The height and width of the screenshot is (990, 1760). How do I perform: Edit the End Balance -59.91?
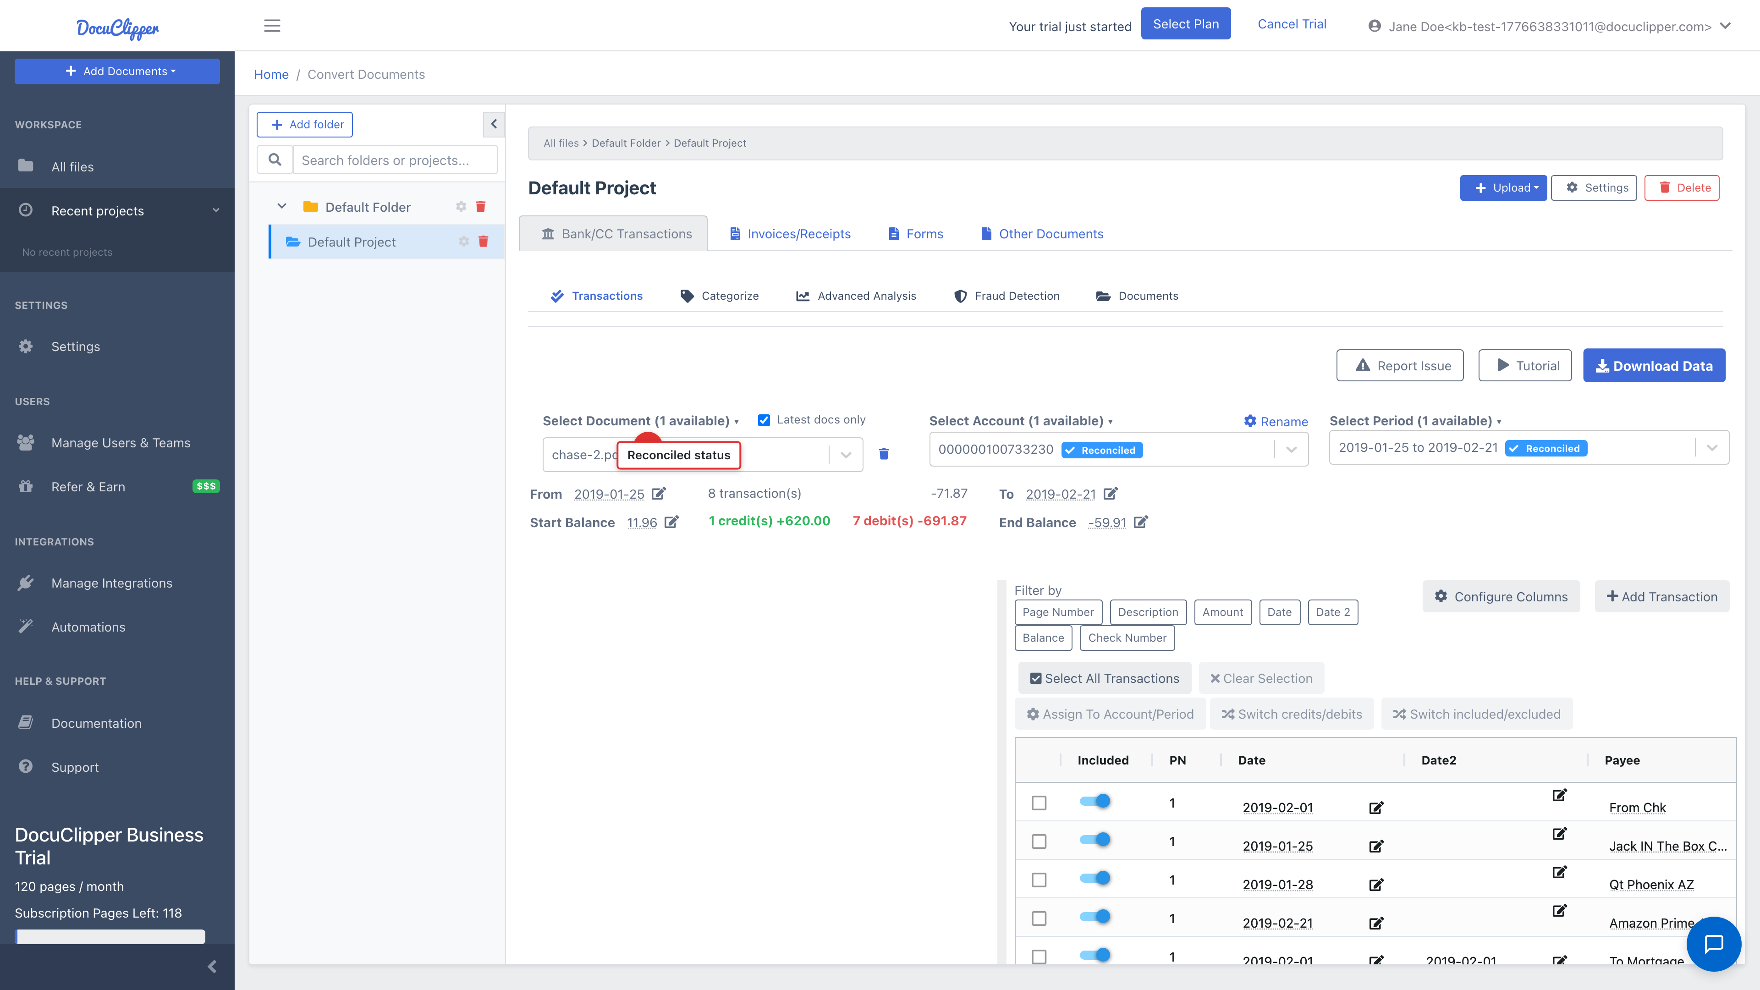click(x=1140, y=522)
